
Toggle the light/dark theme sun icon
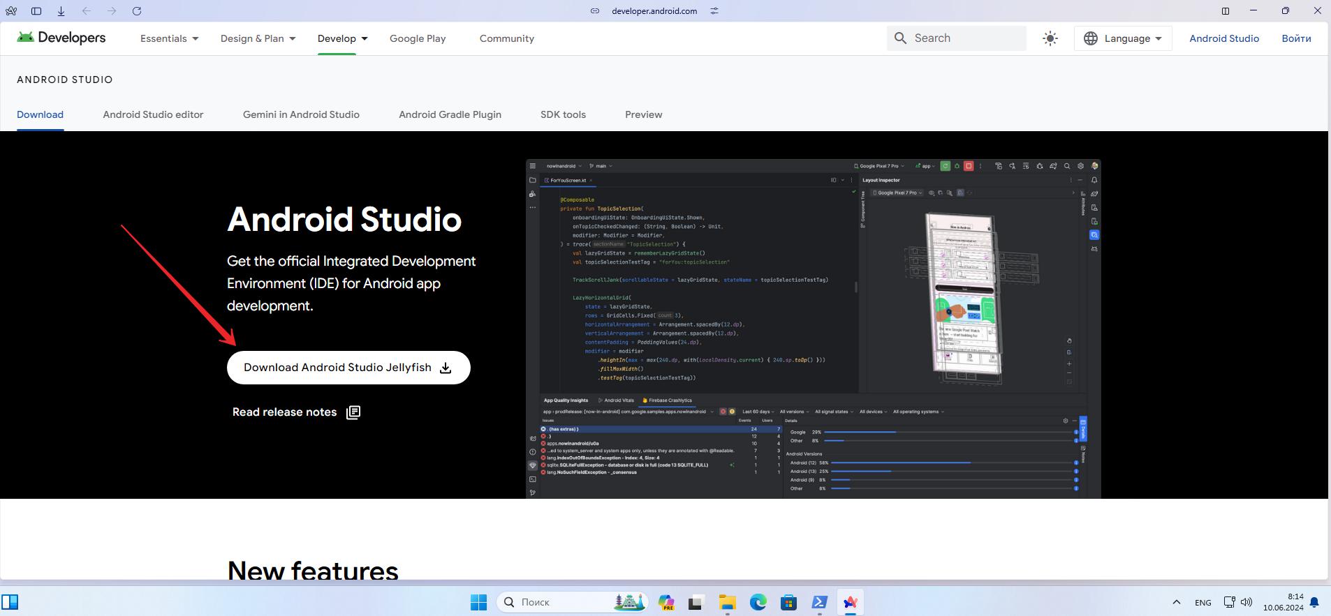click(x=1050, y=38)
